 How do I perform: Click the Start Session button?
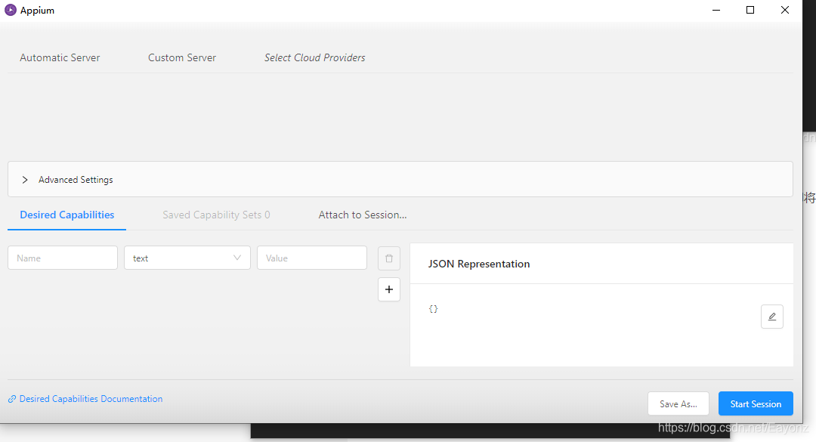756,403
